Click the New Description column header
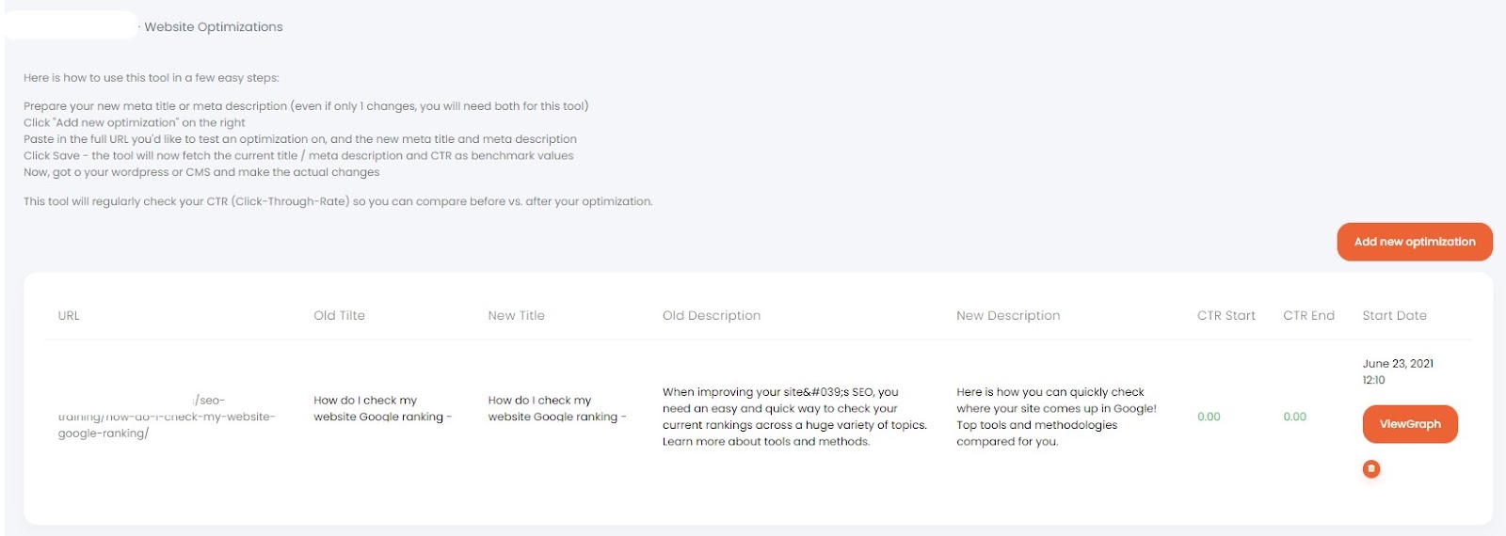The height and width of the screenshot is (536, 1506). pyautogui.click(x=1008, y=316)
